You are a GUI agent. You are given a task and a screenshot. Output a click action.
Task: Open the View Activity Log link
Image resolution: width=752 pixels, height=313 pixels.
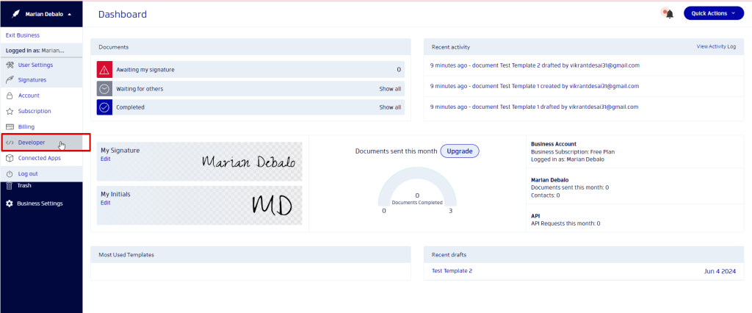(x=715, y=46)
